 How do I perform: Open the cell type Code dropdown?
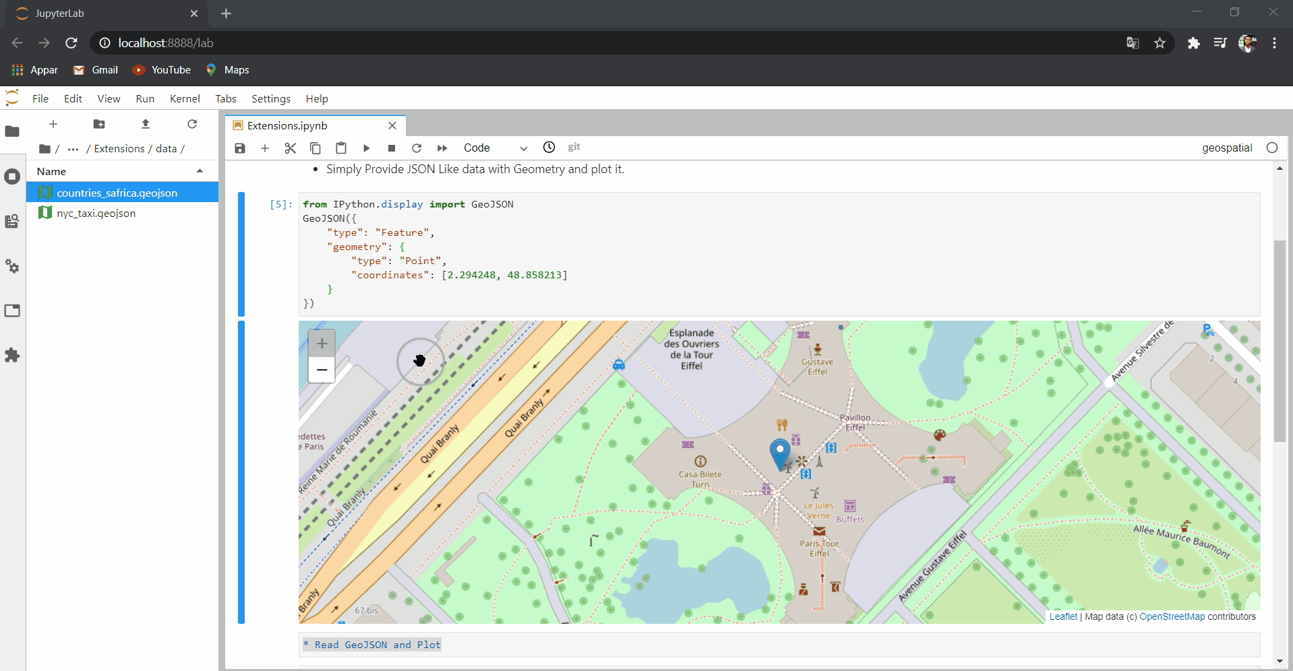click(x=495, y=148)
